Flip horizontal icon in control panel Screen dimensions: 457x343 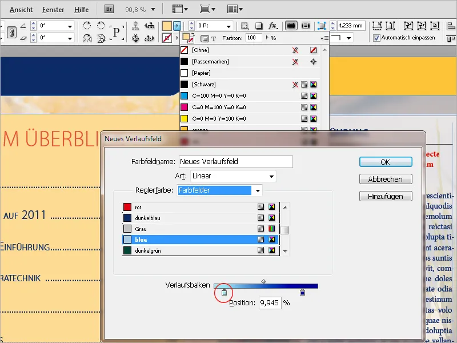pos(87,38)
